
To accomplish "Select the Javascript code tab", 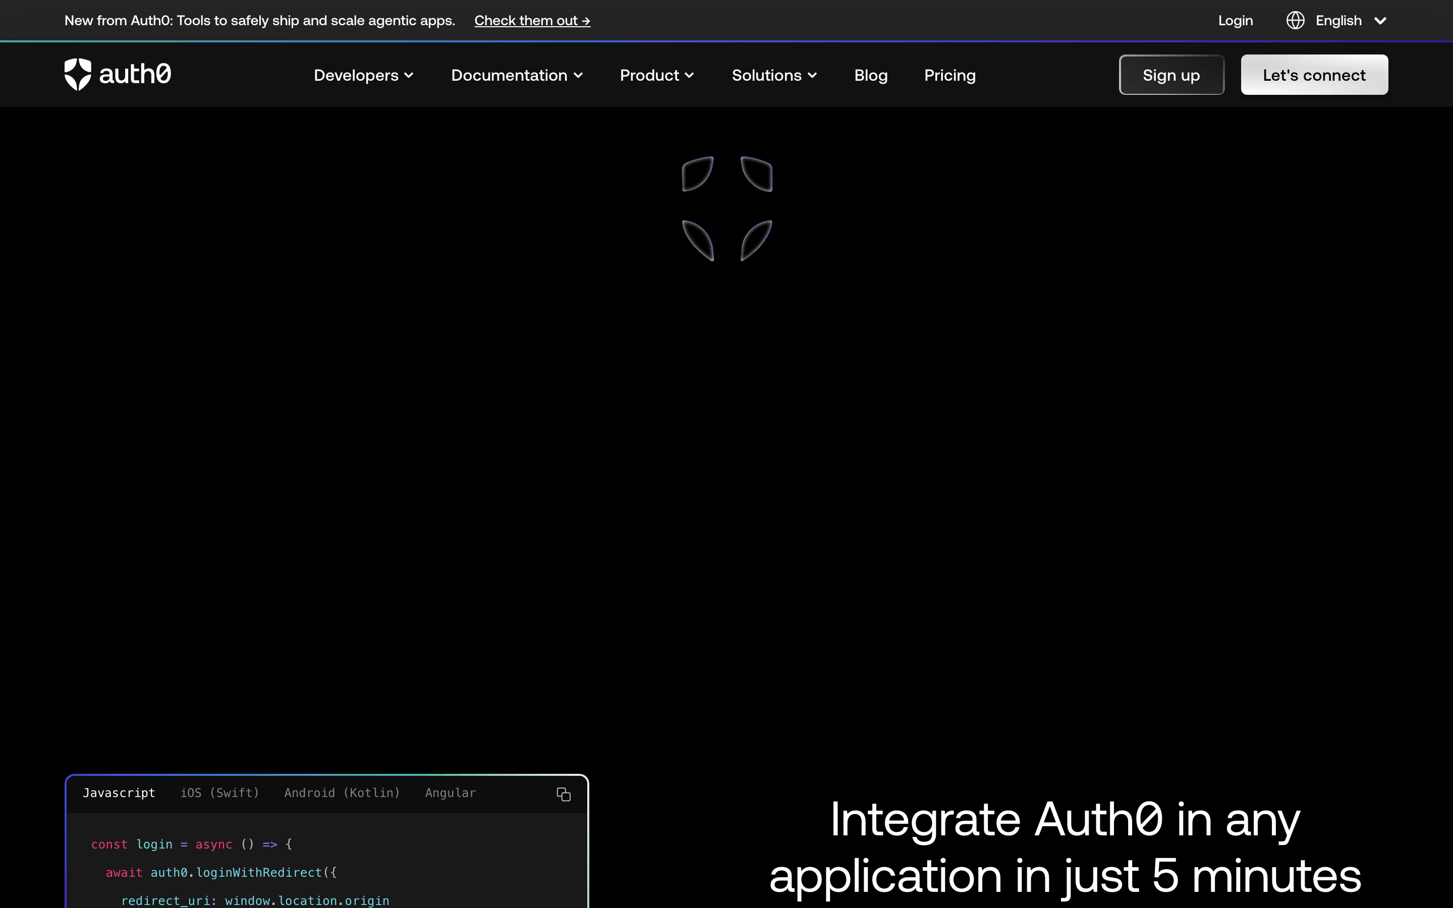I will [x=119, y=792].
